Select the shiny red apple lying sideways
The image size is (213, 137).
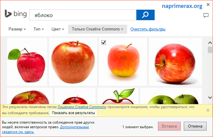click(175, 62)
